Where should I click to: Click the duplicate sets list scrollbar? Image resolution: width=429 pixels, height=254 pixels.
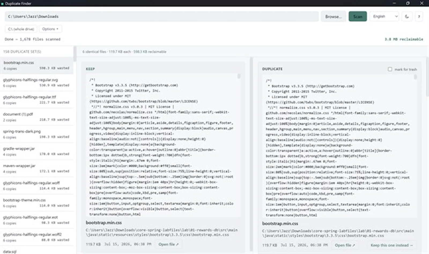pyautogui.click(x=75, y=54)
